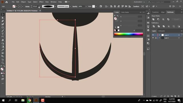Hide Layer 2 with eye icon
Screen dimensions: 183x103
(153, 35)
